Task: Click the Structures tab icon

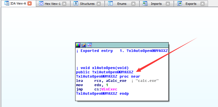Action: click(x=76, y=4)
